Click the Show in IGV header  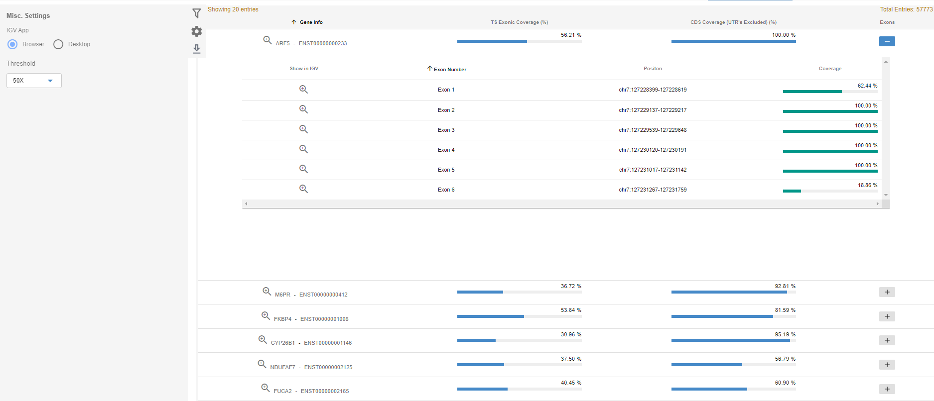[x=304, y=69]
